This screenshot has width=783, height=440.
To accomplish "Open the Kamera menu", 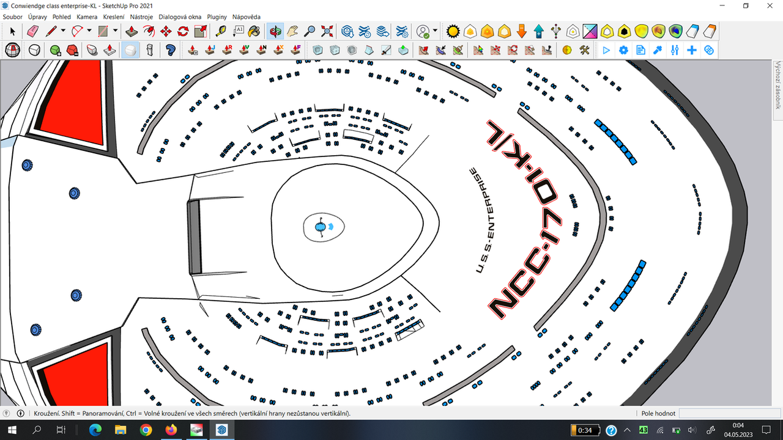I will (87, 17).
